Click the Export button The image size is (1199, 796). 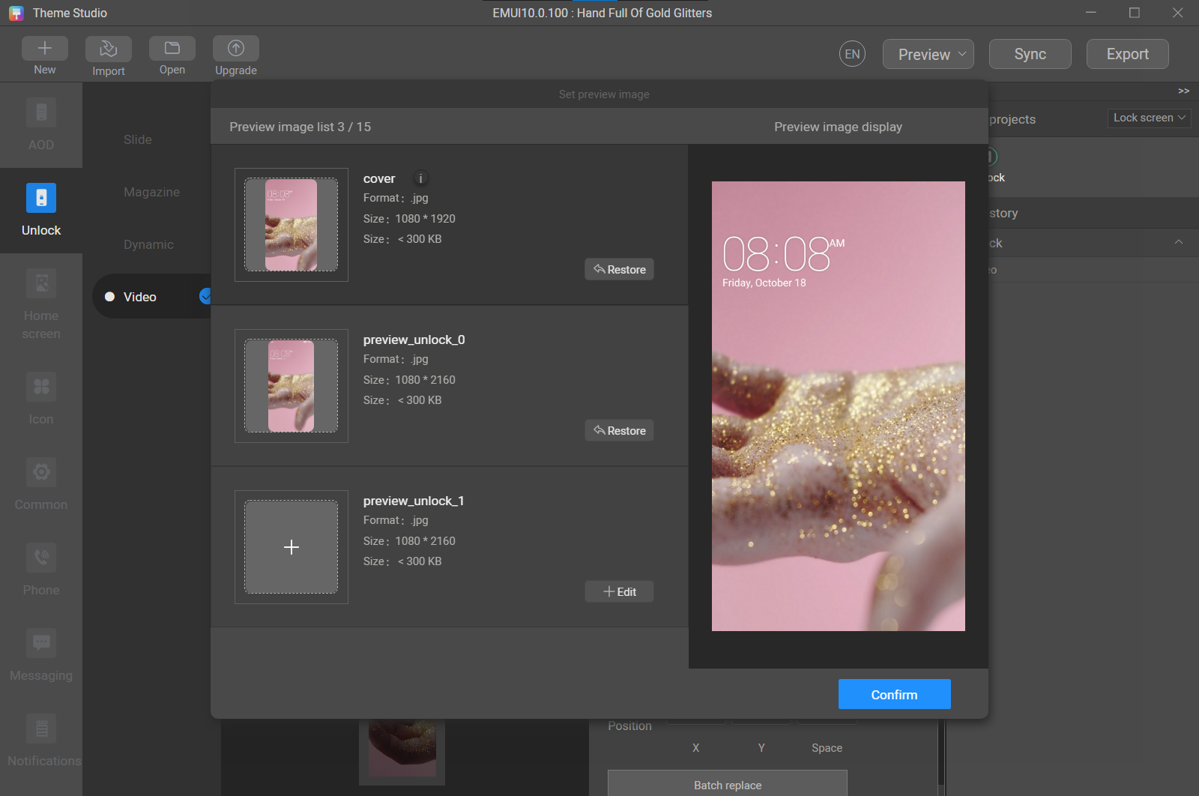1127,54
